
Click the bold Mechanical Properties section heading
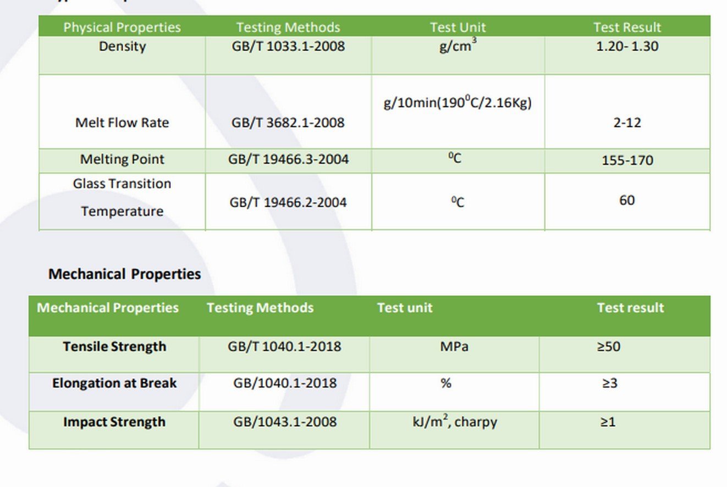click(124, 274)
